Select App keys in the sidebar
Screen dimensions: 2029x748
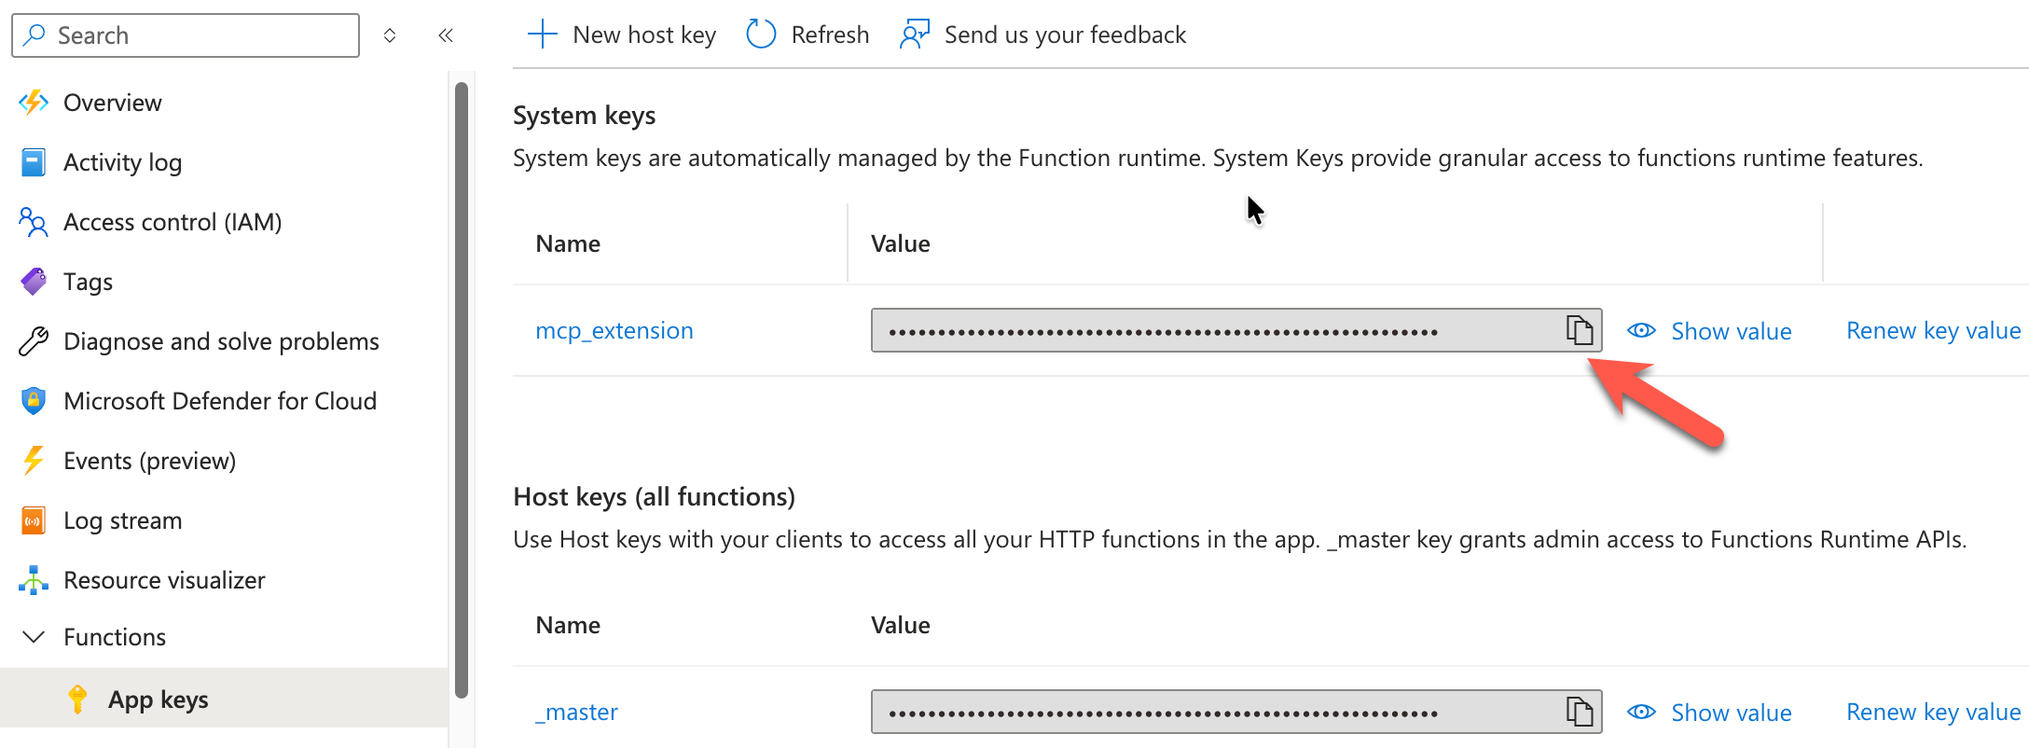tap(158, 700)
